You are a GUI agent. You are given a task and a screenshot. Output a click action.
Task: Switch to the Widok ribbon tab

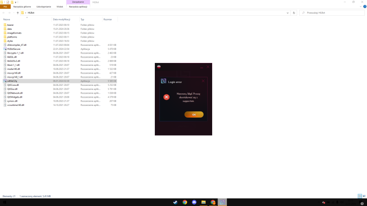click(x=59, y=6)
